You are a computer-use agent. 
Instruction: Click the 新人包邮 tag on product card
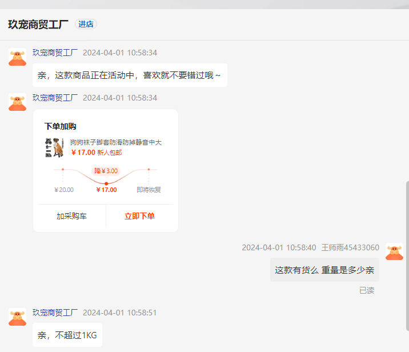(x=110, y=153)
